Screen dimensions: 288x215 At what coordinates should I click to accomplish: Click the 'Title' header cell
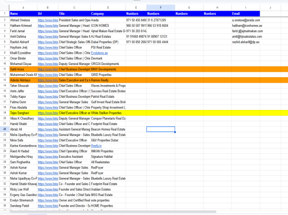click(x=74, y=14)
